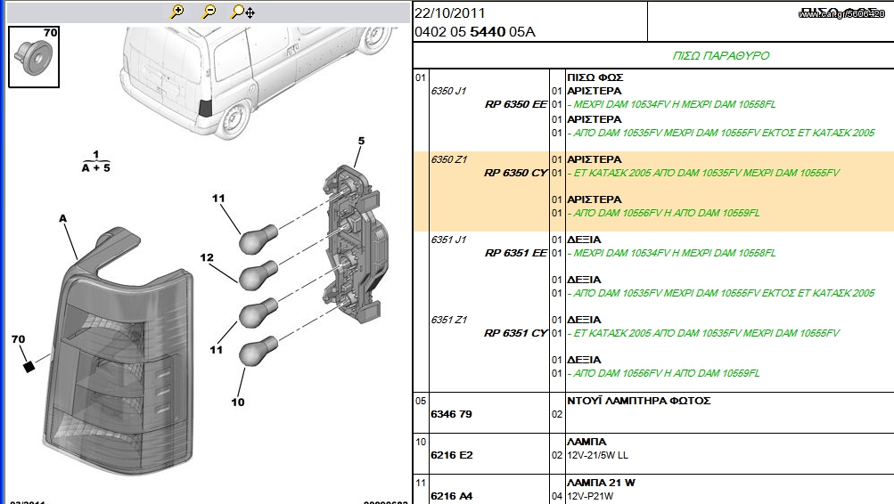894x504 pixels.
Task: Select part reference RP 6351 EE
Action: point(515,253)
